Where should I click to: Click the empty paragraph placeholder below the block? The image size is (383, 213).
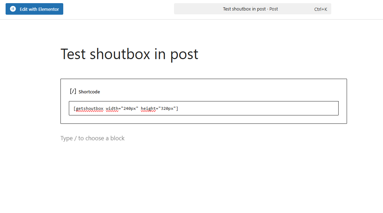point(92,138)
